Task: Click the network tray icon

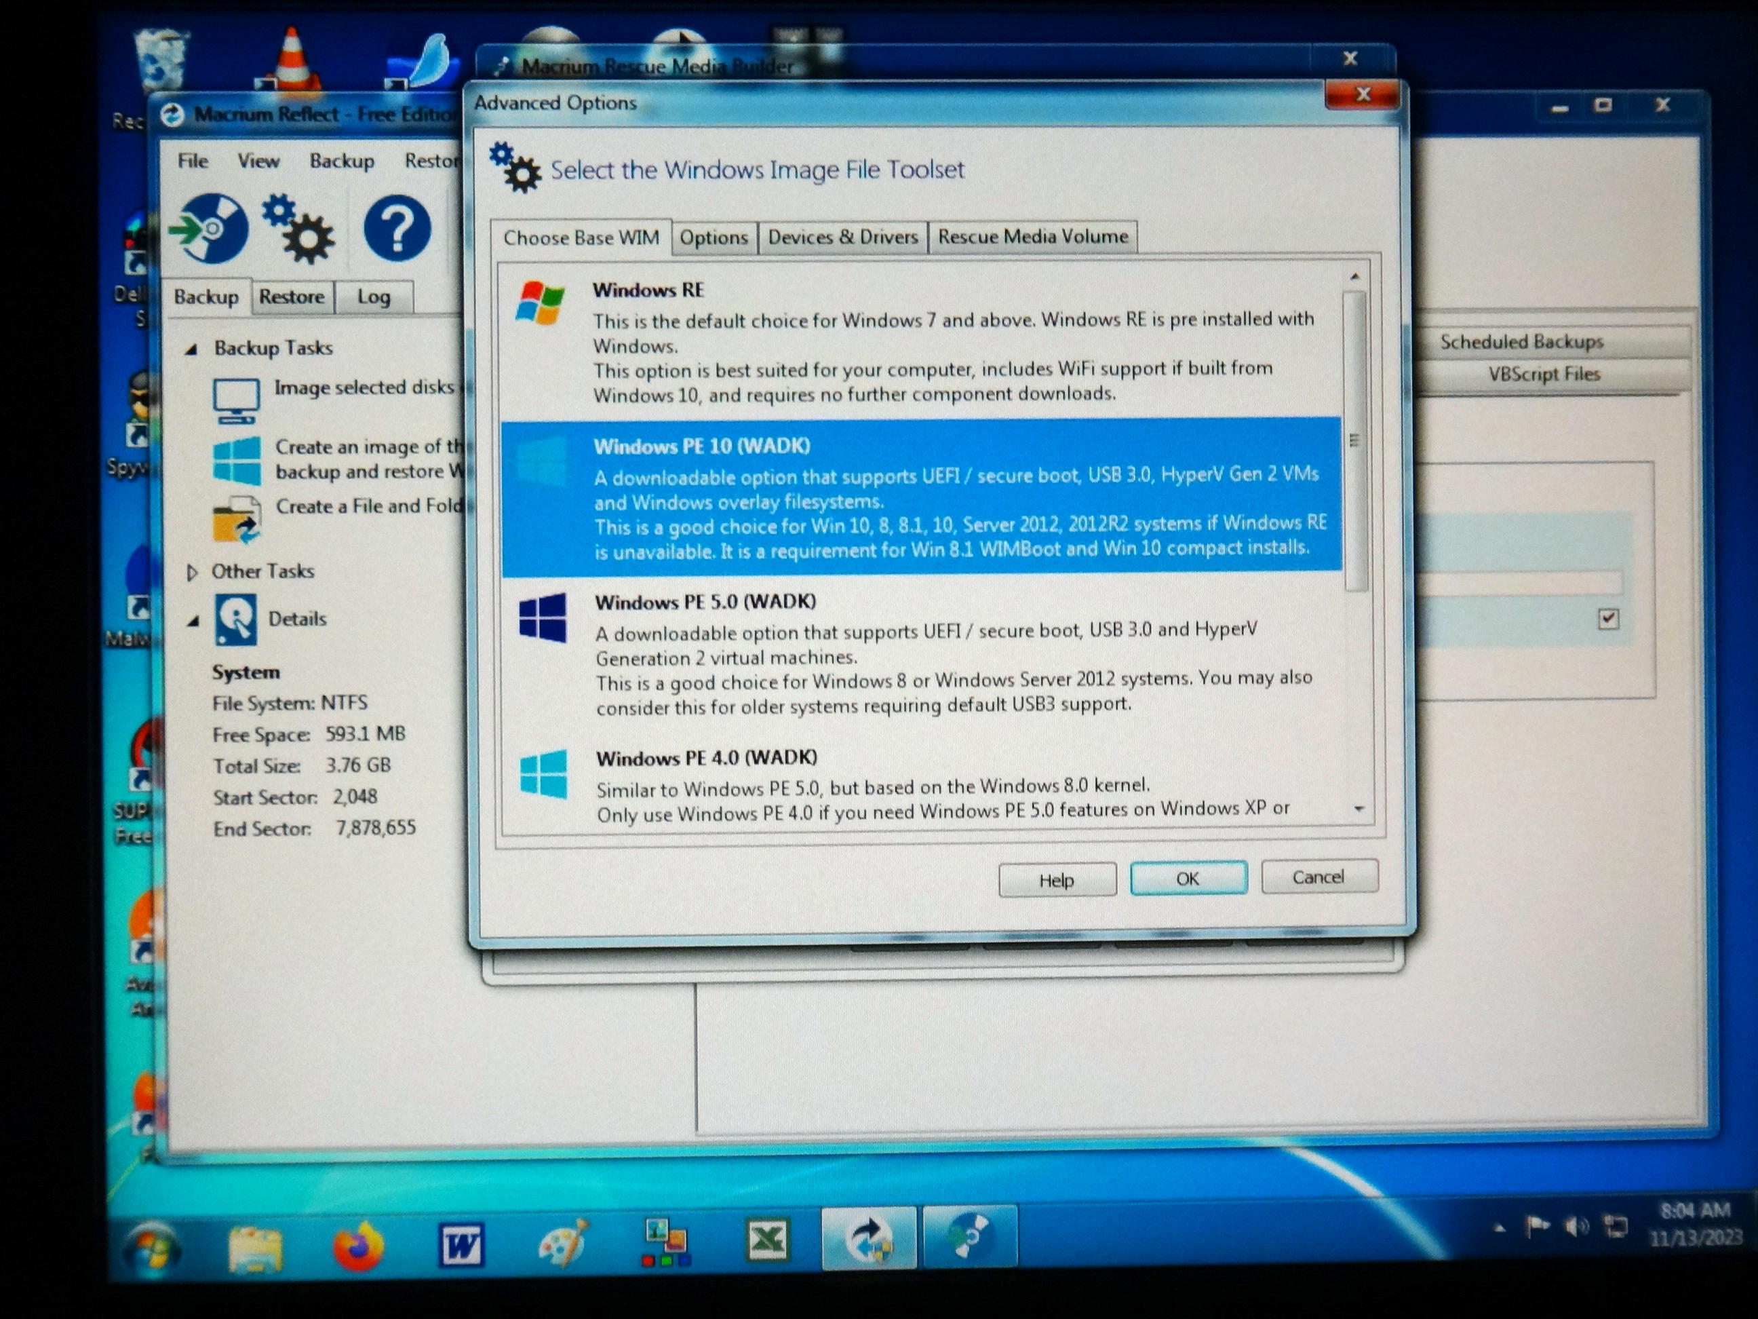Action: (x=1615, y=1227)
